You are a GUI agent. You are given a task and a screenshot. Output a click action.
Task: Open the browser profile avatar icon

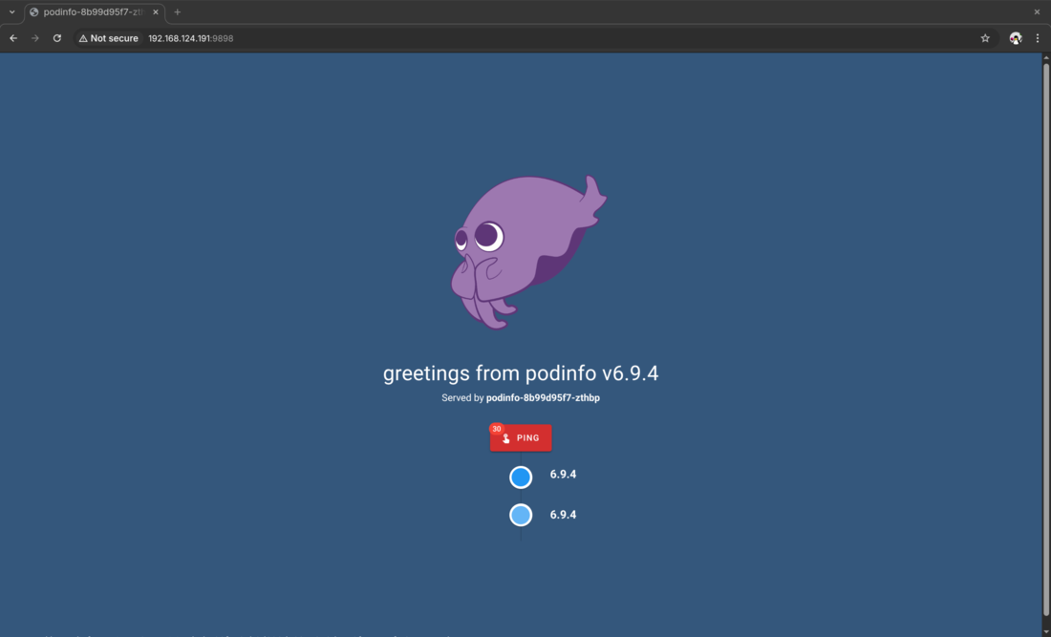click(1015, 38)
